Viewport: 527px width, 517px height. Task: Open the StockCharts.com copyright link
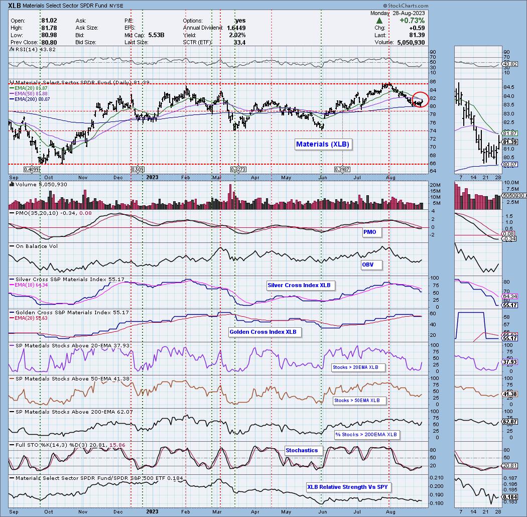406,6
